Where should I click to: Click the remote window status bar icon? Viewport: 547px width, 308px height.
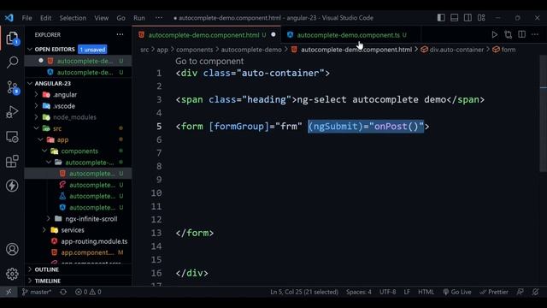pyautogui.click(x=9, y=292)
